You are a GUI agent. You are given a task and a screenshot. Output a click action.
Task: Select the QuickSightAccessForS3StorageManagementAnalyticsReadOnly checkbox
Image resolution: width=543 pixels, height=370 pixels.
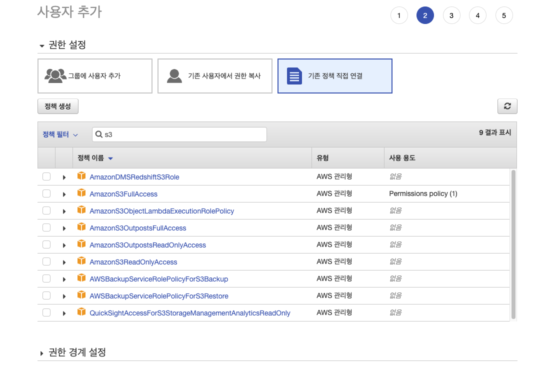tap(46, 312)
